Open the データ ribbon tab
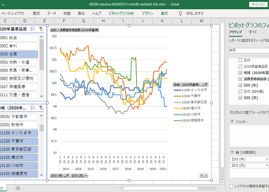Screen dimensions: 269x192 (x=52, y=13)
